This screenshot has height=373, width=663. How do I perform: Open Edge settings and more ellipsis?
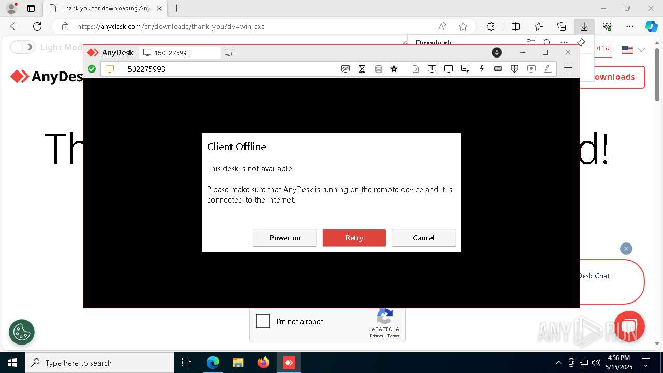tap(630, 26)
